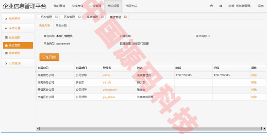
Task: Click 移除 for the admin row
Action: [254, 75]
